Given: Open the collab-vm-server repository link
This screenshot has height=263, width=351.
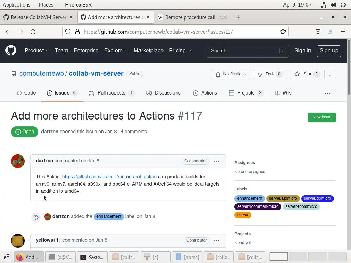Looking at the screenshot, I should tap(96, 73).
